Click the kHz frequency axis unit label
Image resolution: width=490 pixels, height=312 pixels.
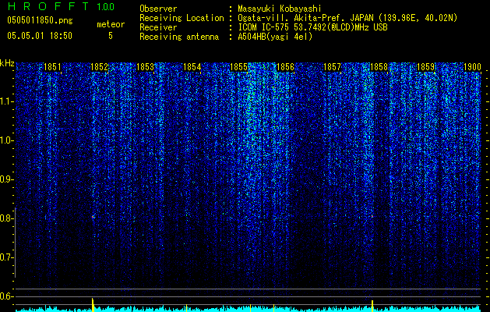pyautogui.click(x=7, y=63)
